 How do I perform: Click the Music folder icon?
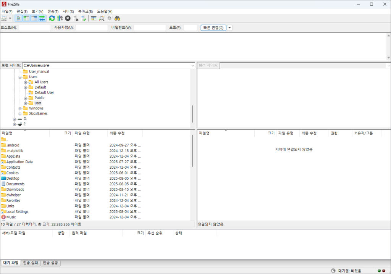[3, 217]
